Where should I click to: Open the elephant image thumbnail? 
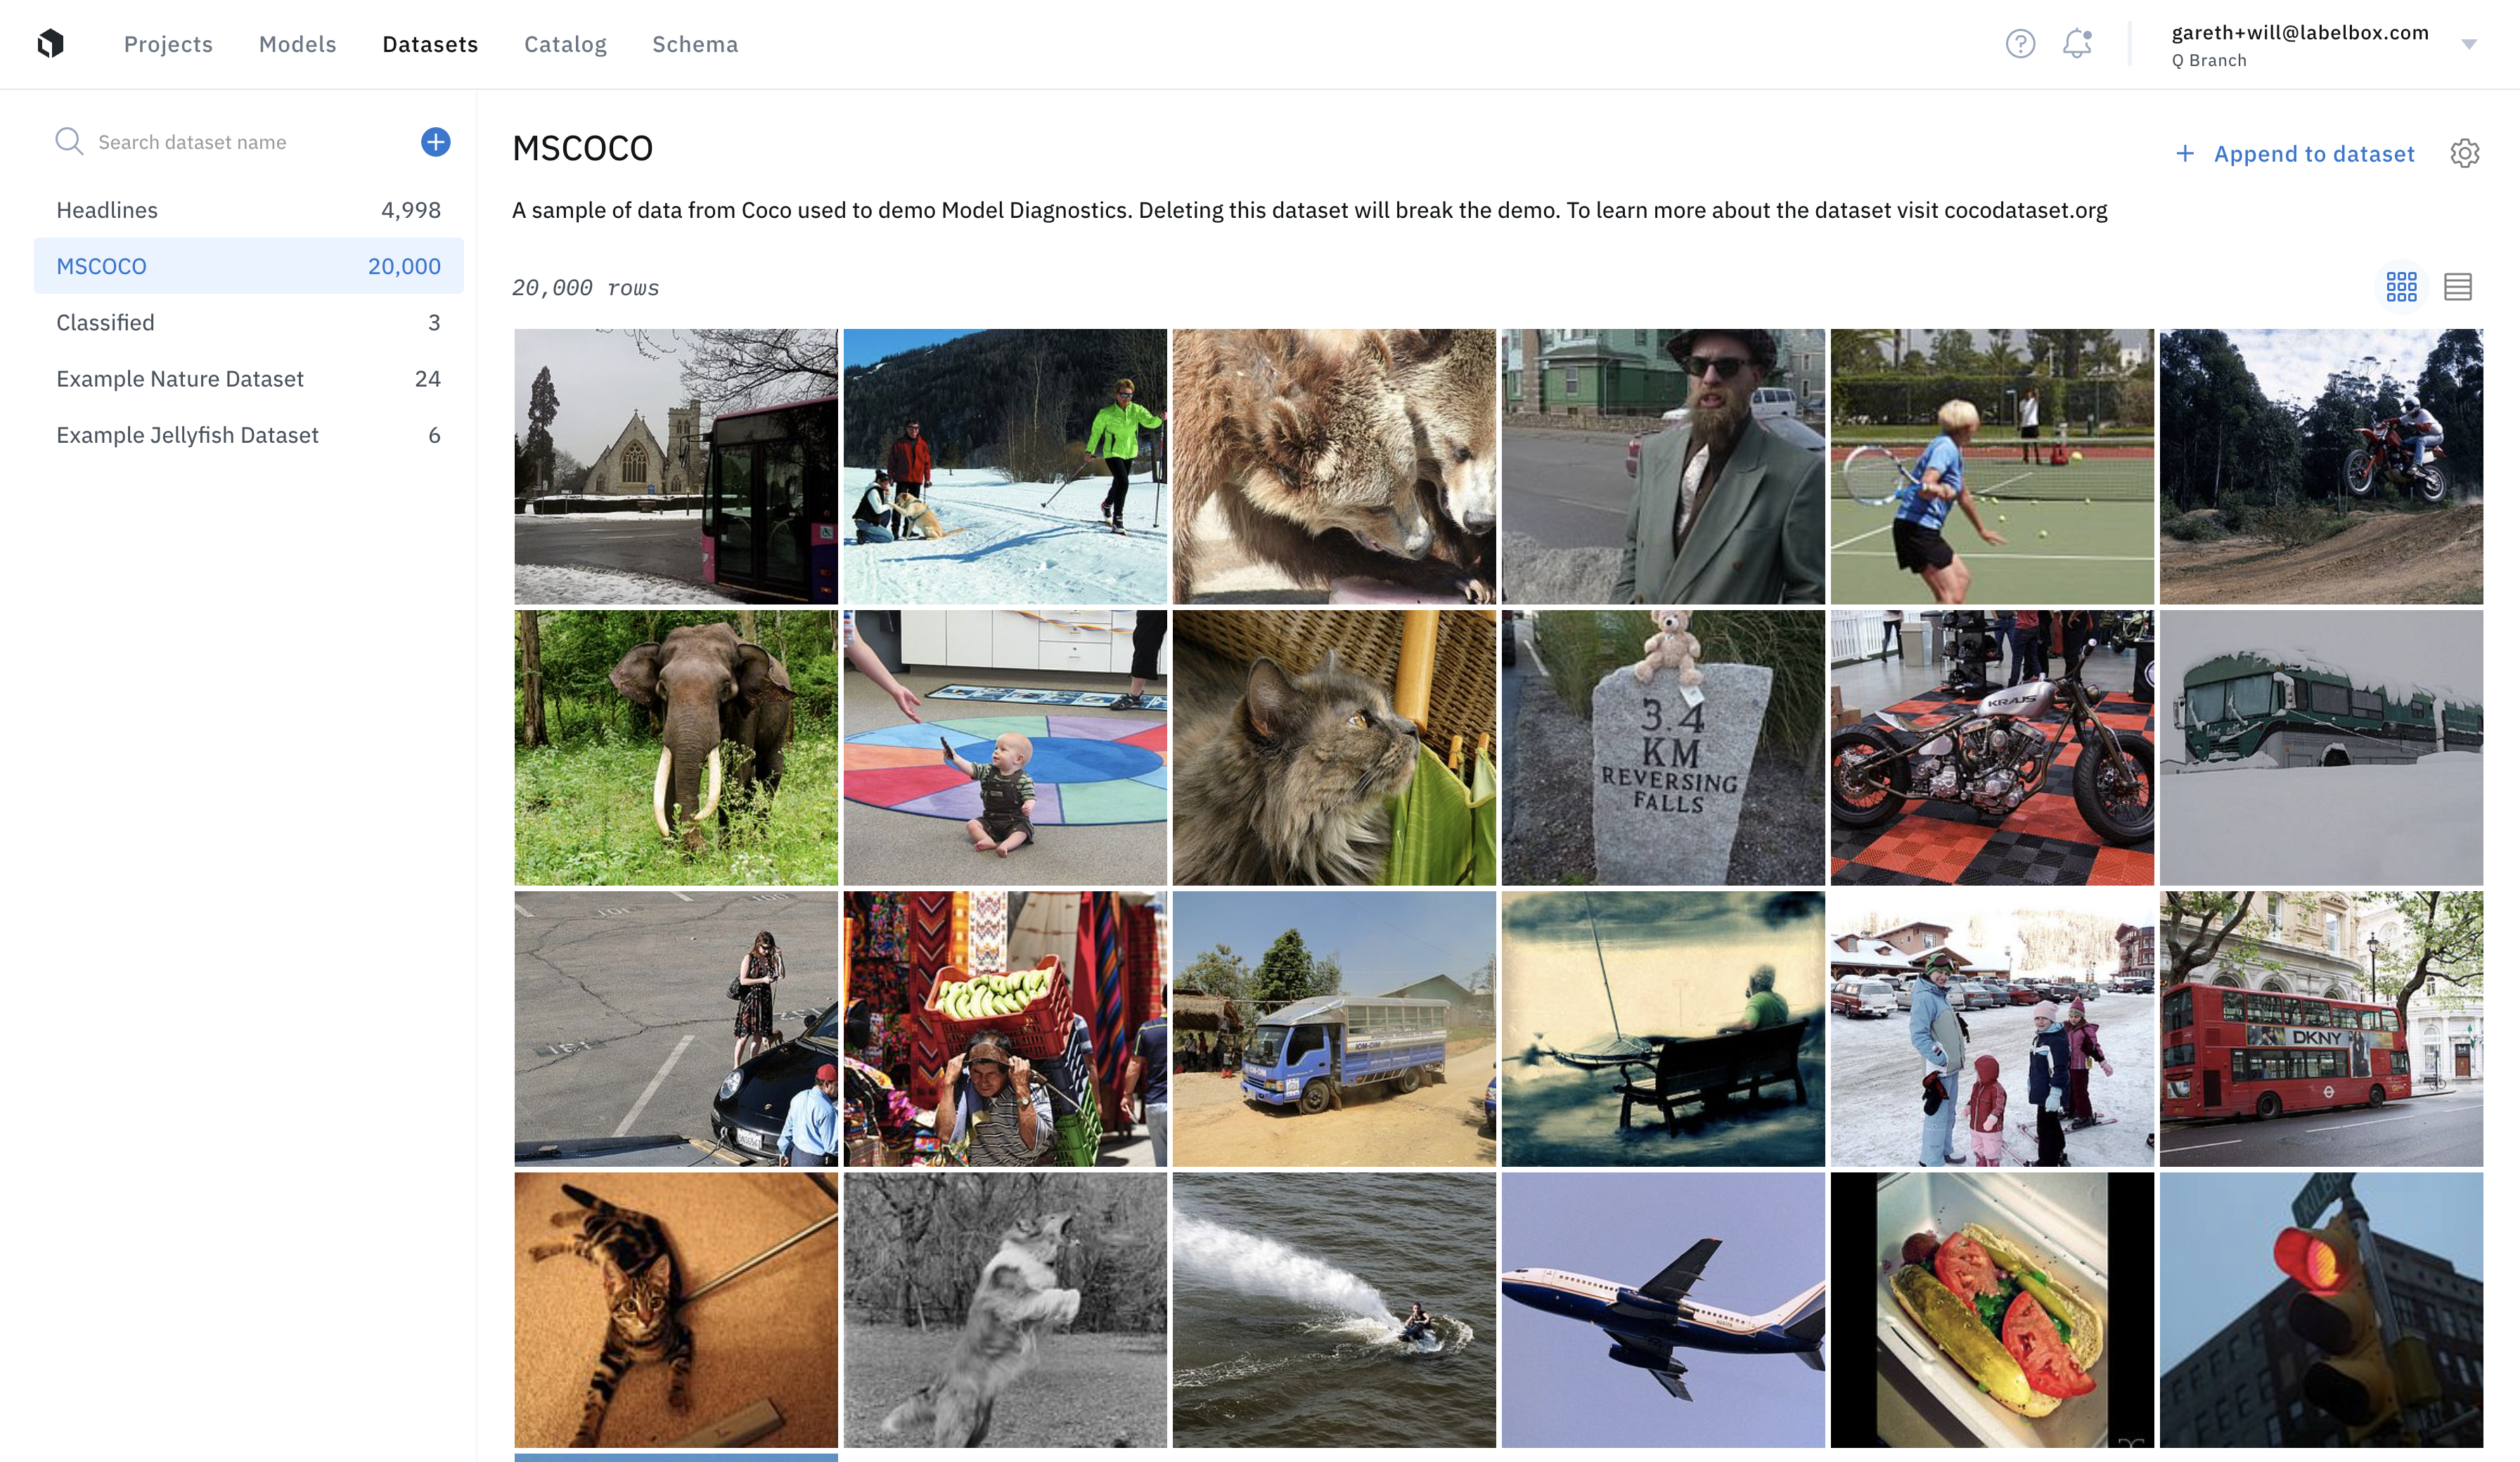[x=676, y=748]
